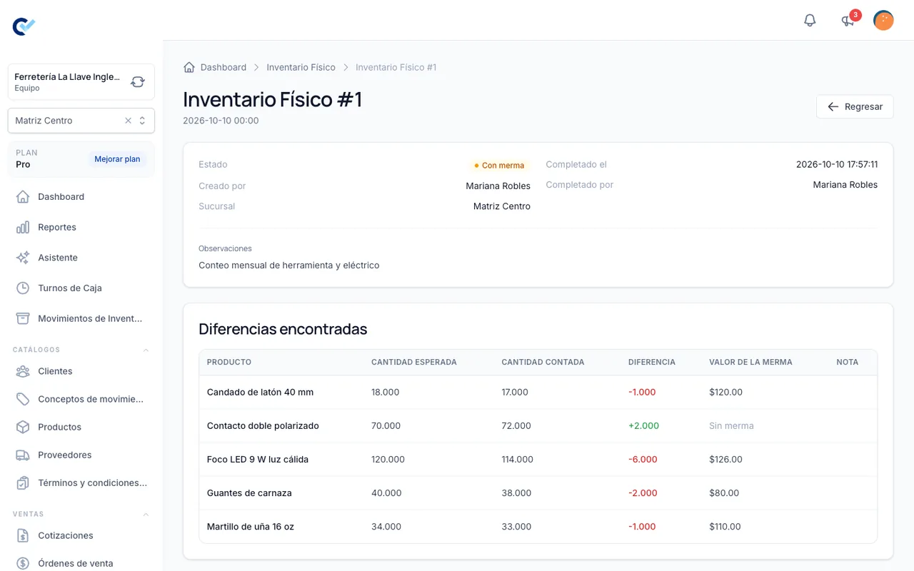Click the app logo icon
Image resolution: width=914 pixels, height=571 pixels.
click(x=24, y=26)
